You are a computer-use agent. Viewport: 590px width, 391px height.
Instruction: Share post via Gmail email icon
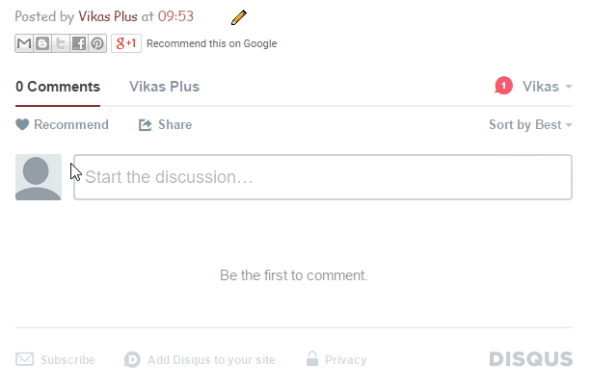click(24, 43)
